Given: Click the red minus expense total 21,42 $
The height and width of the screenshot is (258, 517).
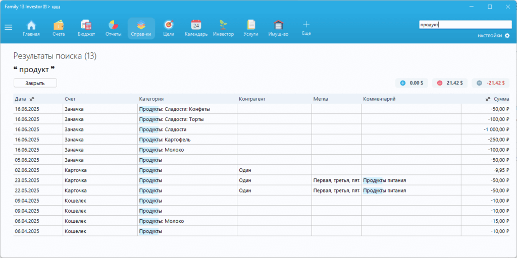Looking at the screenshot, I should (450, 83).
